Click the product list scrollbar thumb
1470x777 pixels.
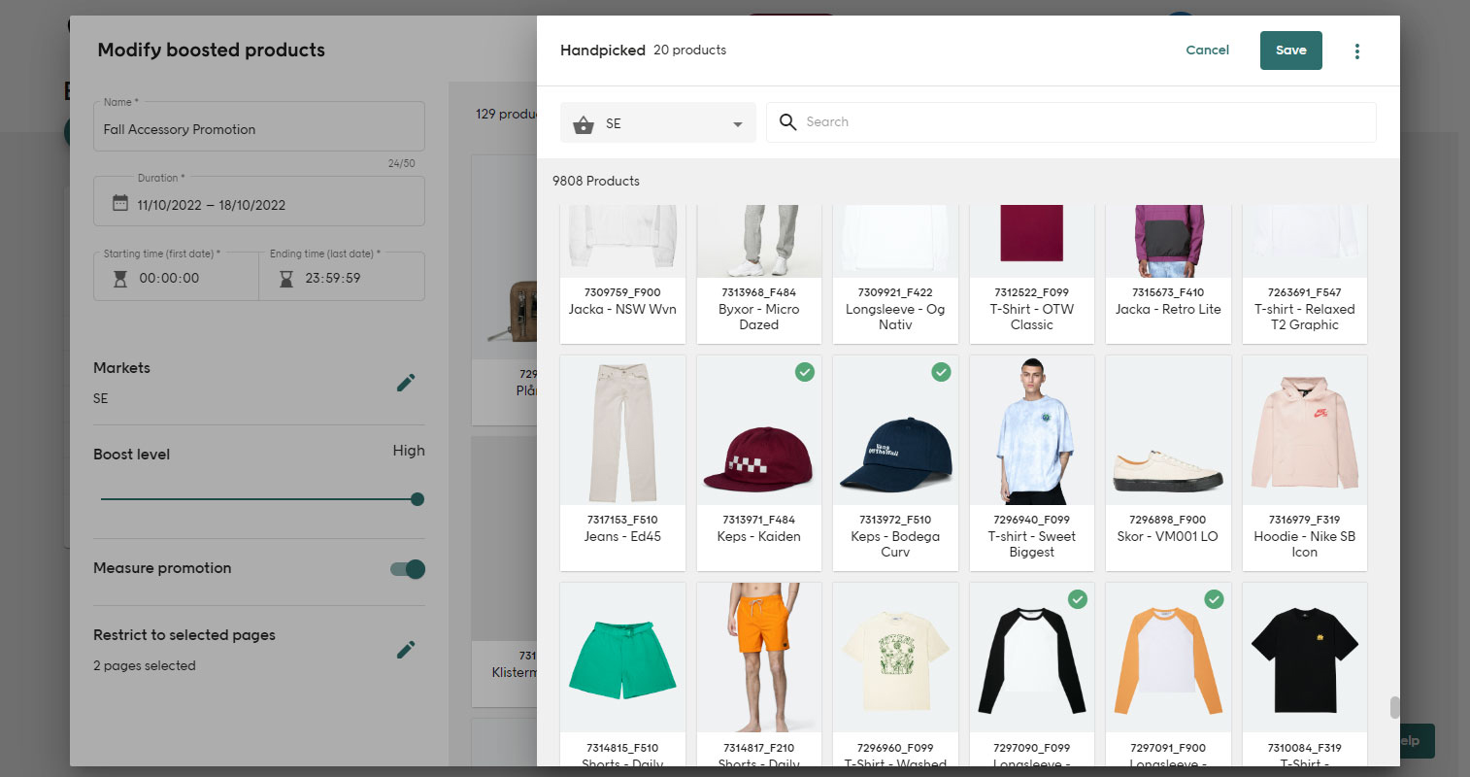point(1395,707)
